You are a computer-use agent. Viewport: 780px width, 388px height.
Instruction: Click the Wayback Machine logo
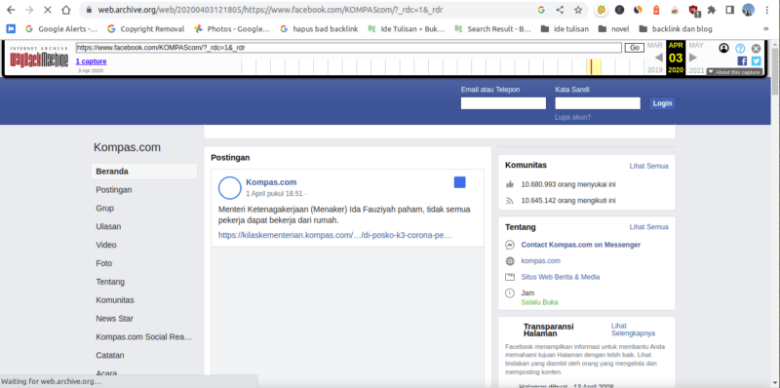pyautogui.click(x=39, y=58)
